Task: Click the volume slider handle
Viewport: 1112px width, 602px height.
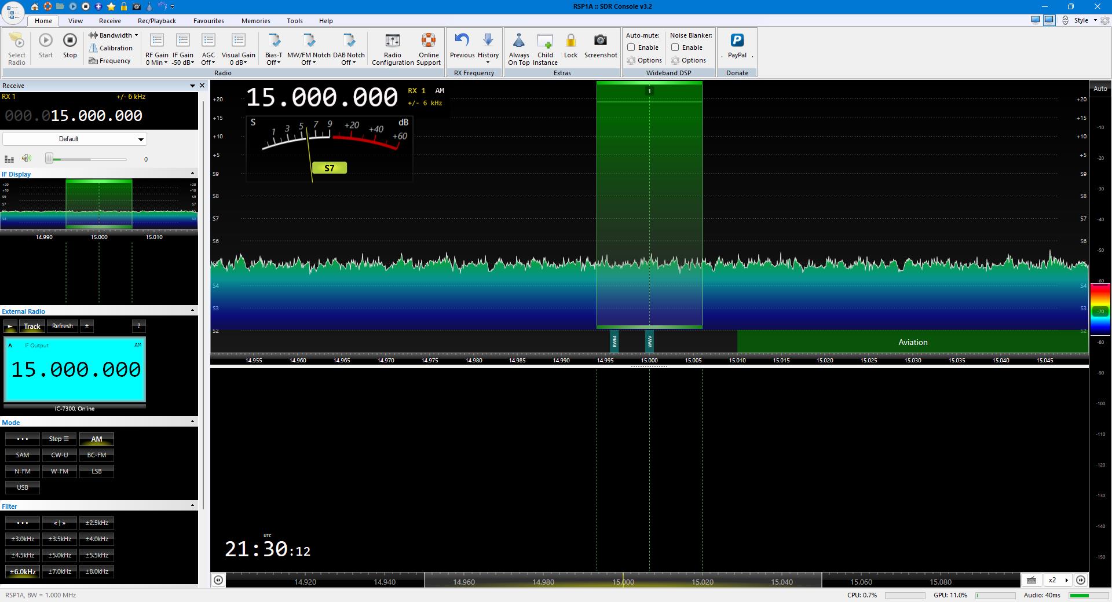Action: (50, 159)
